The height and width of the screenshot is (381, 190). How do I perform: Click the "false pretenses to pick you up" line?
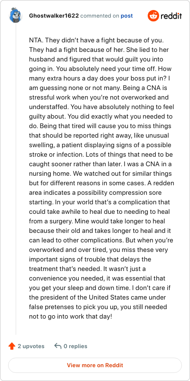(x=65, y=307)
